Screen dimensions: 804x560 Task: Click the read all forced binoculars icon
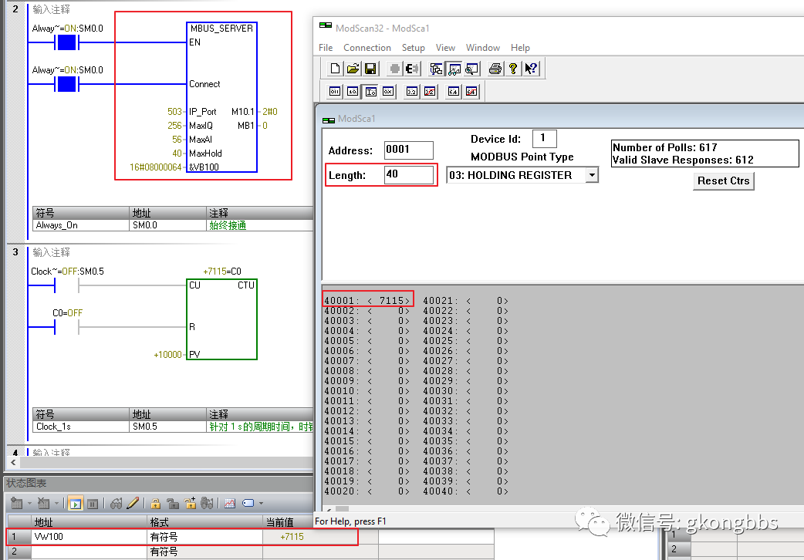207,504
